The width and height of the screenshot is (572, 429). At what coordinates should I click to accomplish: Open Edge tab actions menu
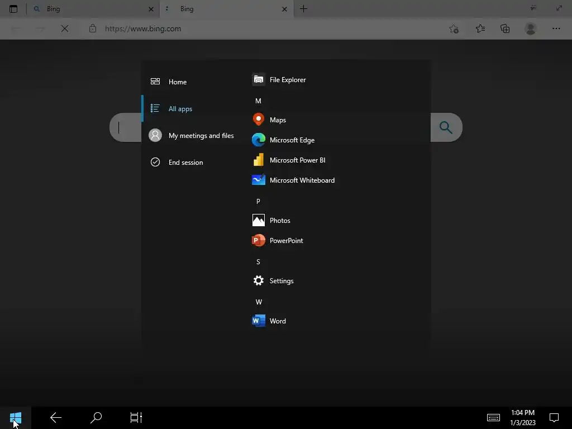click(x=13, y=9)
